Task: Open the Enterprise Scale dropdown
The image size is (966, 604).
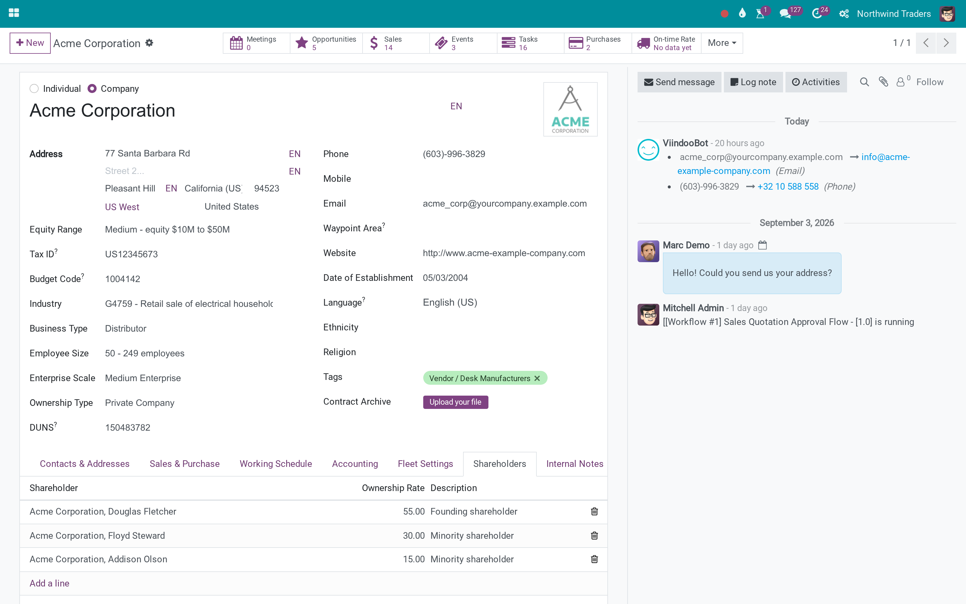Action: (189, 378)
